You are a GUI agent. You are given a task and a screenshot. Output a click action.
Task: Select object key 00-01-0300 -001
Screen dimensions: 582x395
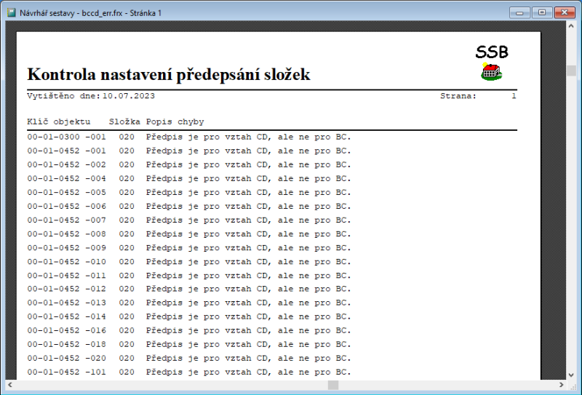click(66, 137)
